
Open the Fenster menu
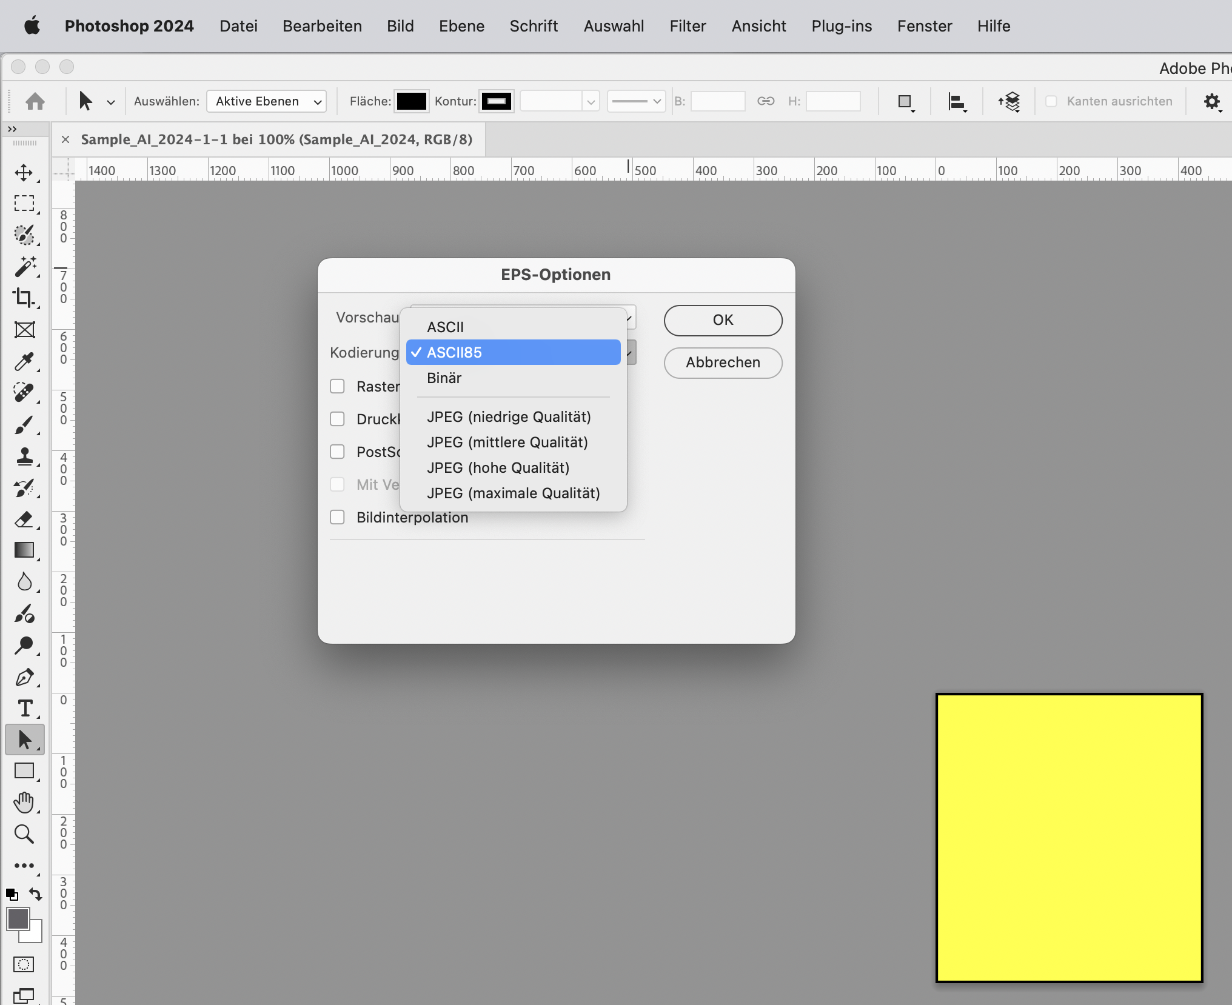tap(925, 26)
